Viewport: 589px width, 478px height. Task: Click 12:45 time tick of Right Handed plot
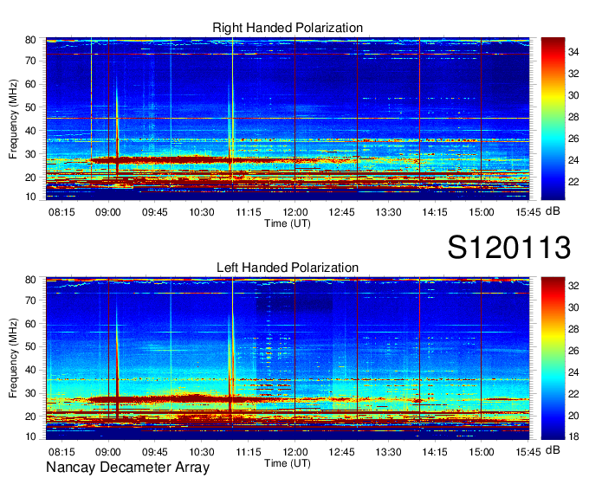coord(341,212)
